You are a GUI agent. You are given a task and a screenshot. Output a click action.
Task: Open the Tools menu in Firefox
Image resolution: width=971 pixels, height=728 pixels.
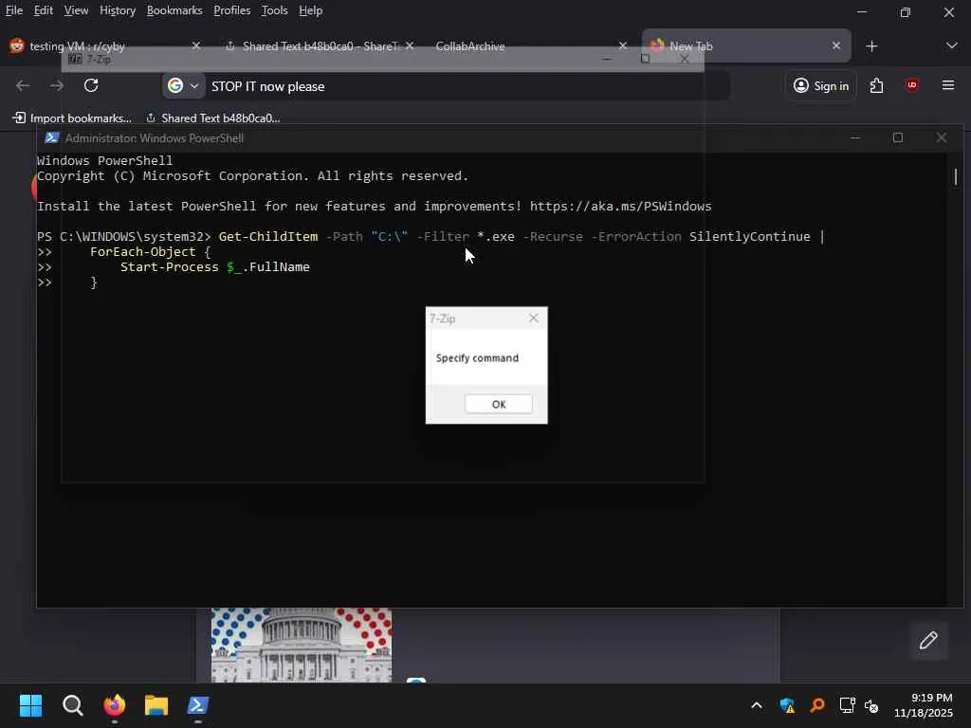[274, 10]
